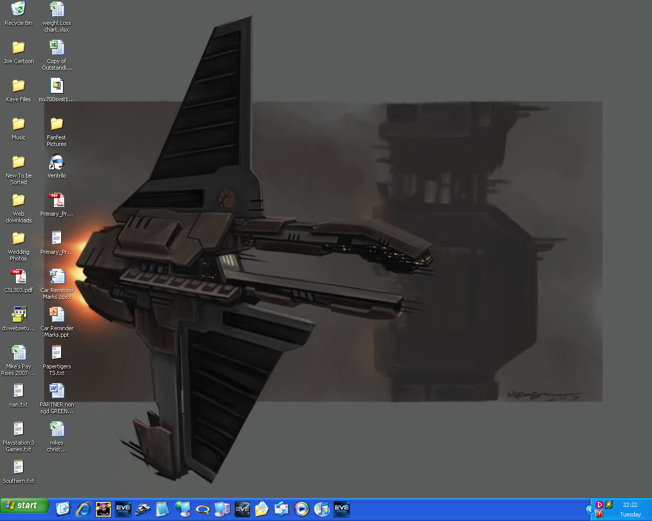Click the gold Q Quick Launch icon

(202, 509)
